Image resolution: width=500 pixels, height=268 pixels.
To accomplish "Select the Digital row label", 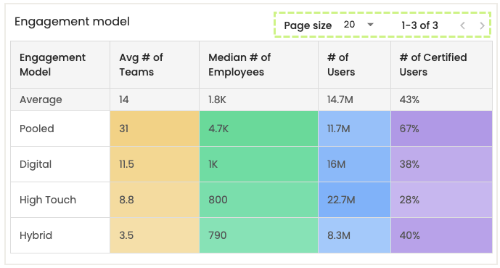I will click(36, 164).
